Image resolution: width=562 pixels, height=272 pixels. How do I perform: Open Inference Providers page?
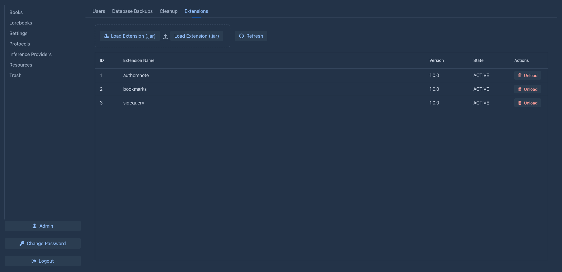pyautogui.click(x=30, y=54)
